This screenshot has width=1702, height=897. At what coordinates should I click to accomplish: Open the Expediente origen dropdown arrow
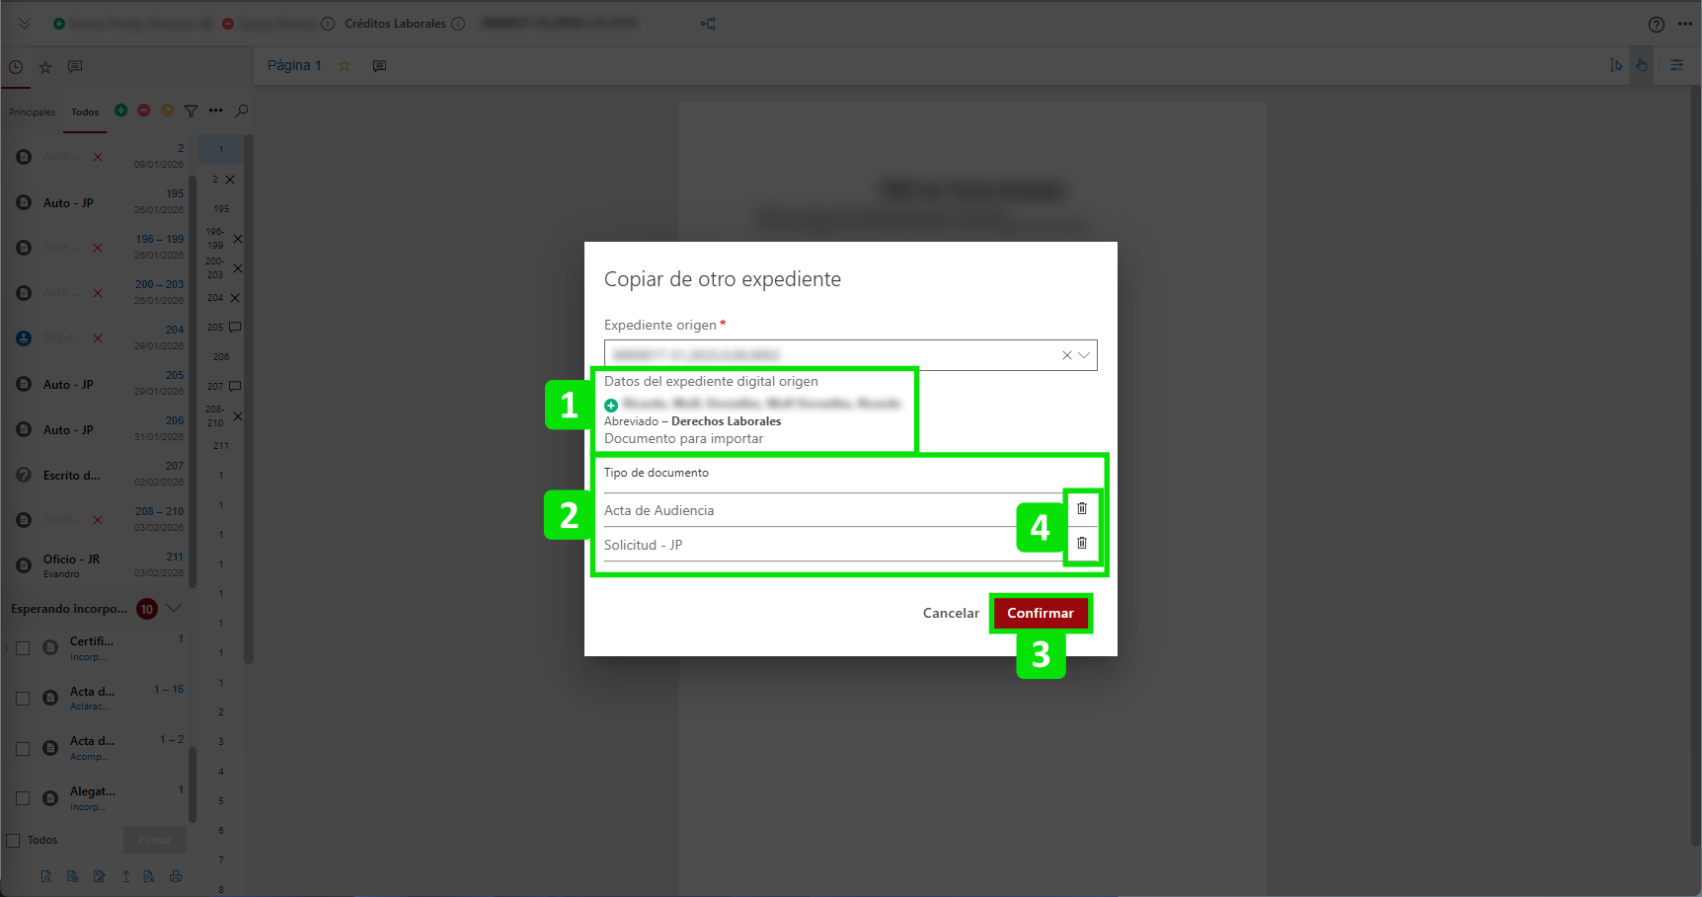pos(1084,355)
